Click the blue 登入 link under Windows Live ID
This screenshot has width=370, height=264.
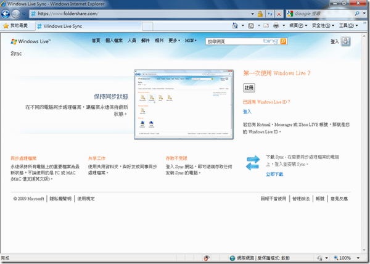click(247, 112)
